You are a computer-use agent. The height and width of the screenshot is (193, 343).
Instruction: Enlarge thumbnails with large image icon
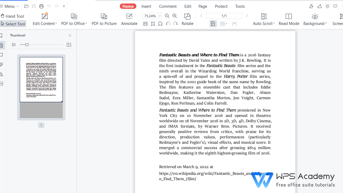[69, 45]
